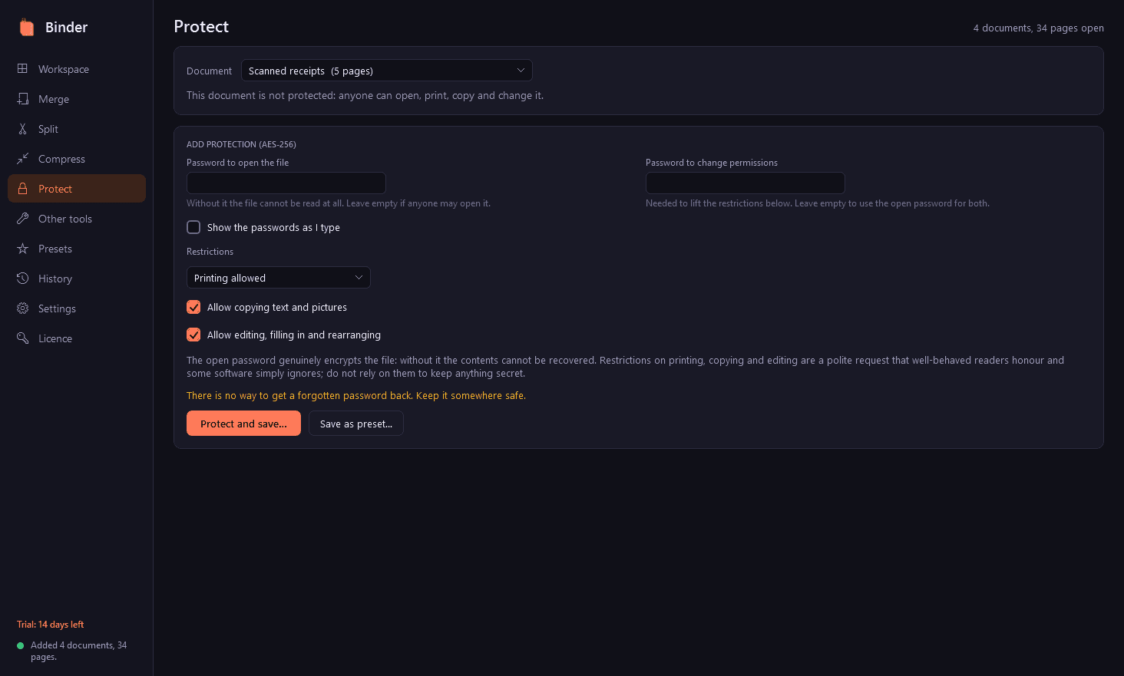Click the History clock icon

[23, 279]
